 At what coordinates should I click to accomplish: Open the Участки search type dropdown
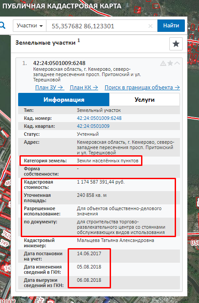coord(30,26)
